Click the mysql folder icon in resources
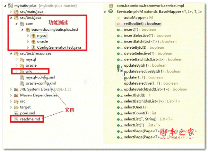Viewport: 208px width, 152px height. (x=22, y=60)
